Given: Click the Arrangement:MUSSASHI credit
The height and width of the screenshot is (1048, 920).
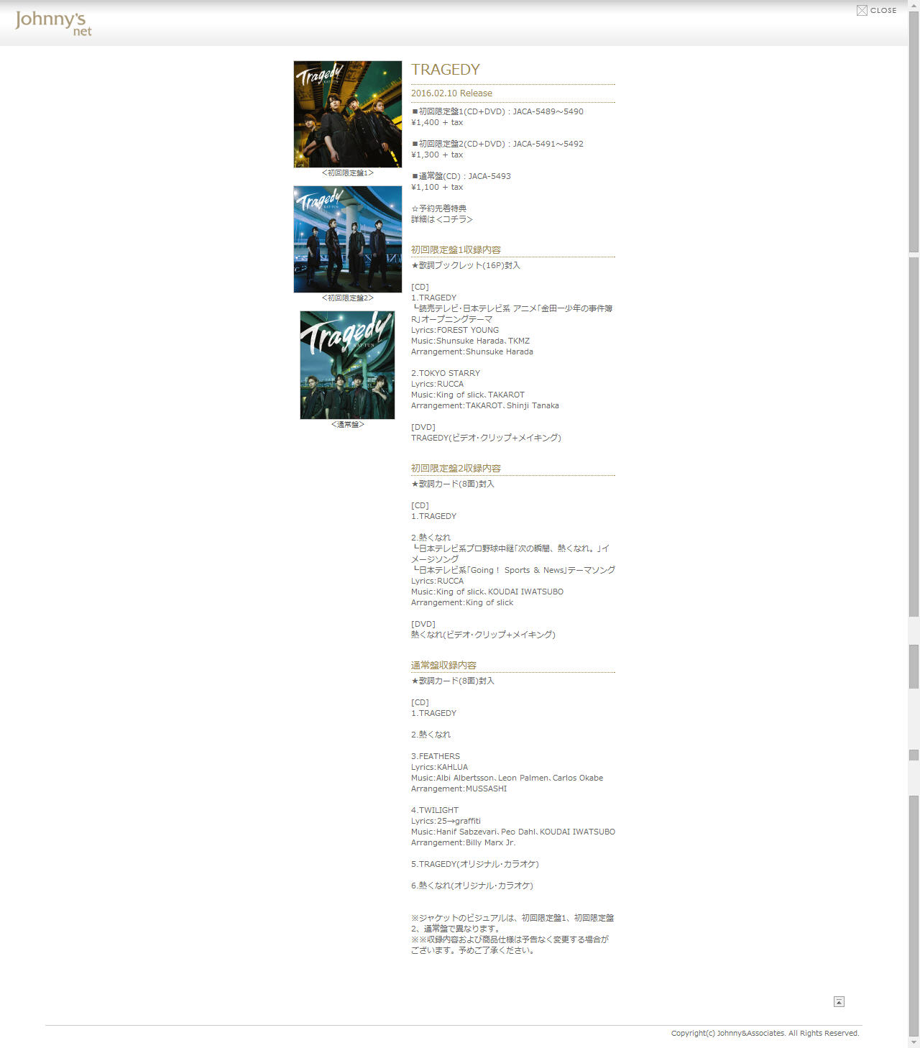Looking at the screenshot, I should [459, 789].
